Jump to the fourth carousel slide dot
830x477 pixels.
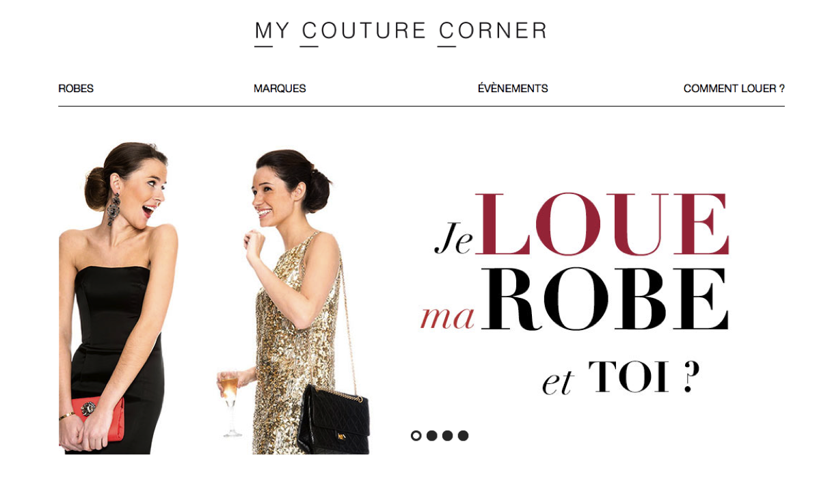pyautogui.click(x=463, y=435)
